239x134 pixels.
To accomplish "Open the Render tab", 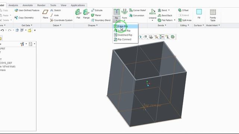I will tap(41, 5).
